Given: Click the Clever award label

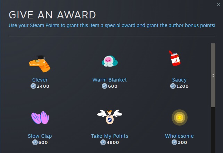Looking at the screenshot, I should click(40, 80).
